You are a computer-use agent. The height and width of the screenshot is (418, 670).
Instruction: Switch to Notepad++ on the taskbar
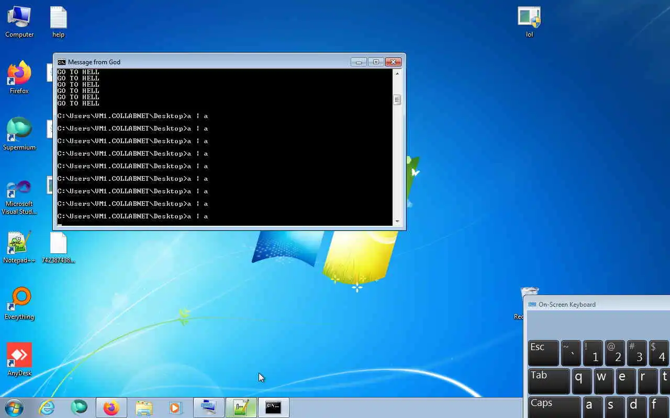(241, 408)
